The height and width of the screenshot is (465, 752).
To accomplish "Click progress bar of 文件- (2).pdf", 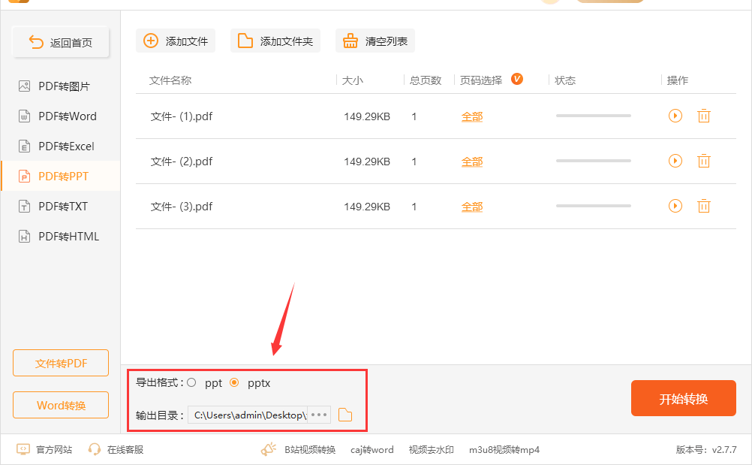I will (x=593, y=161).
